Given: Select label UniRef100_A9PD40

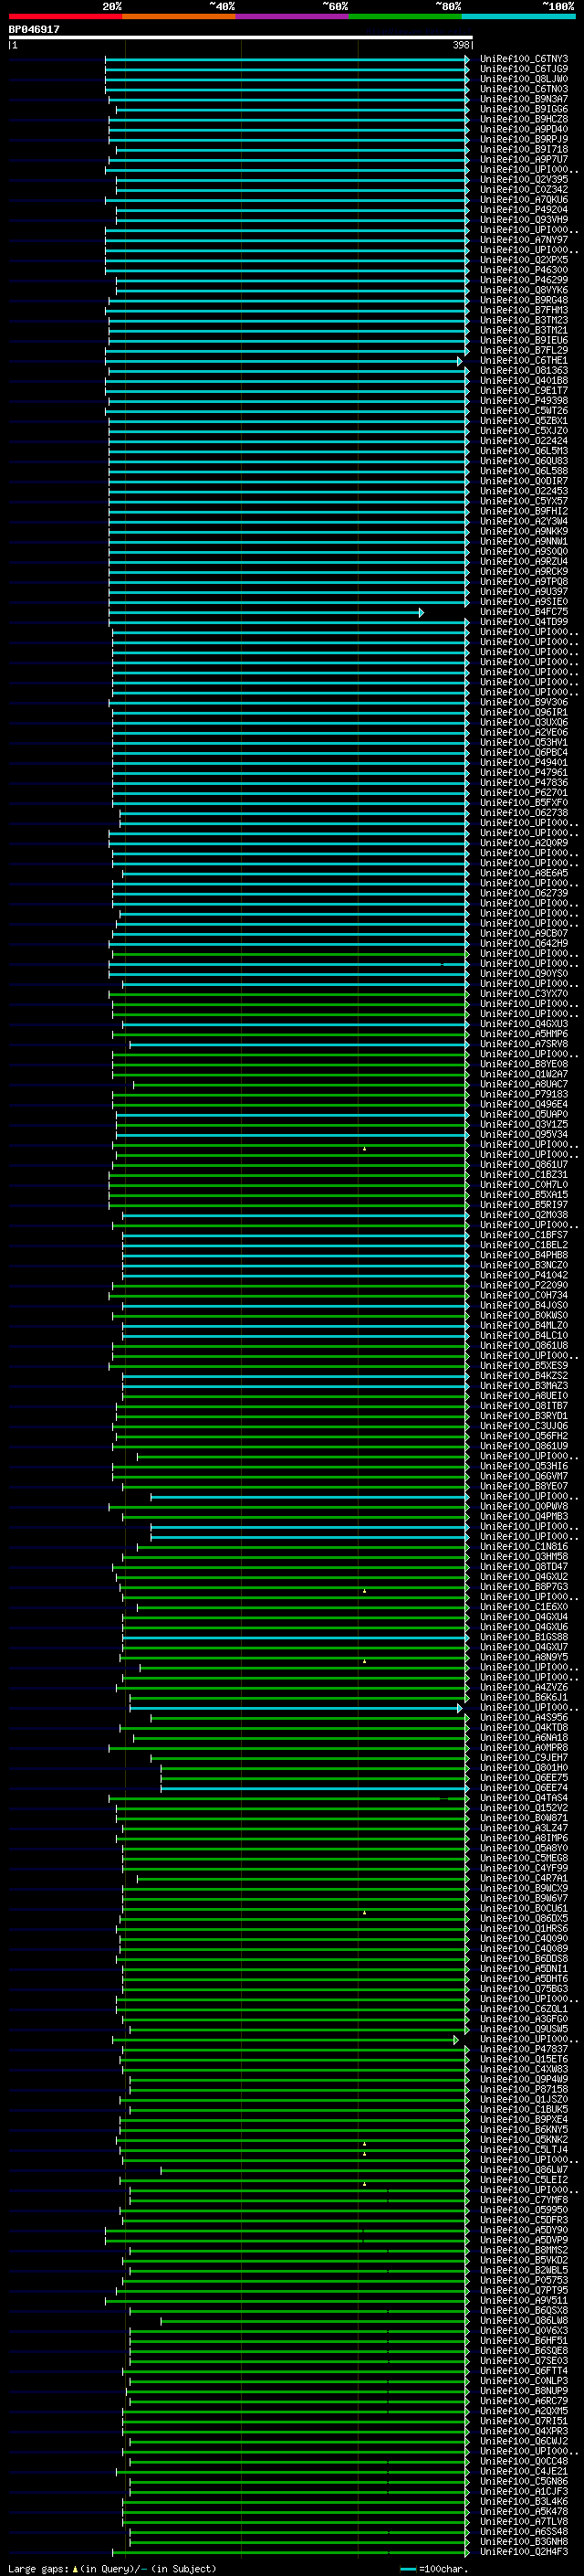Looking at the screenshot, I should [524, 129].
